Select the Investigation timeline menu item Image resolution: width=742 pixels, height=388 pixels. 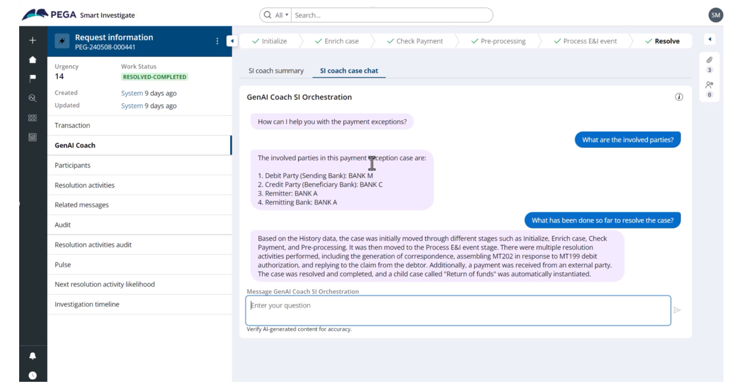(x=87, y=304)
